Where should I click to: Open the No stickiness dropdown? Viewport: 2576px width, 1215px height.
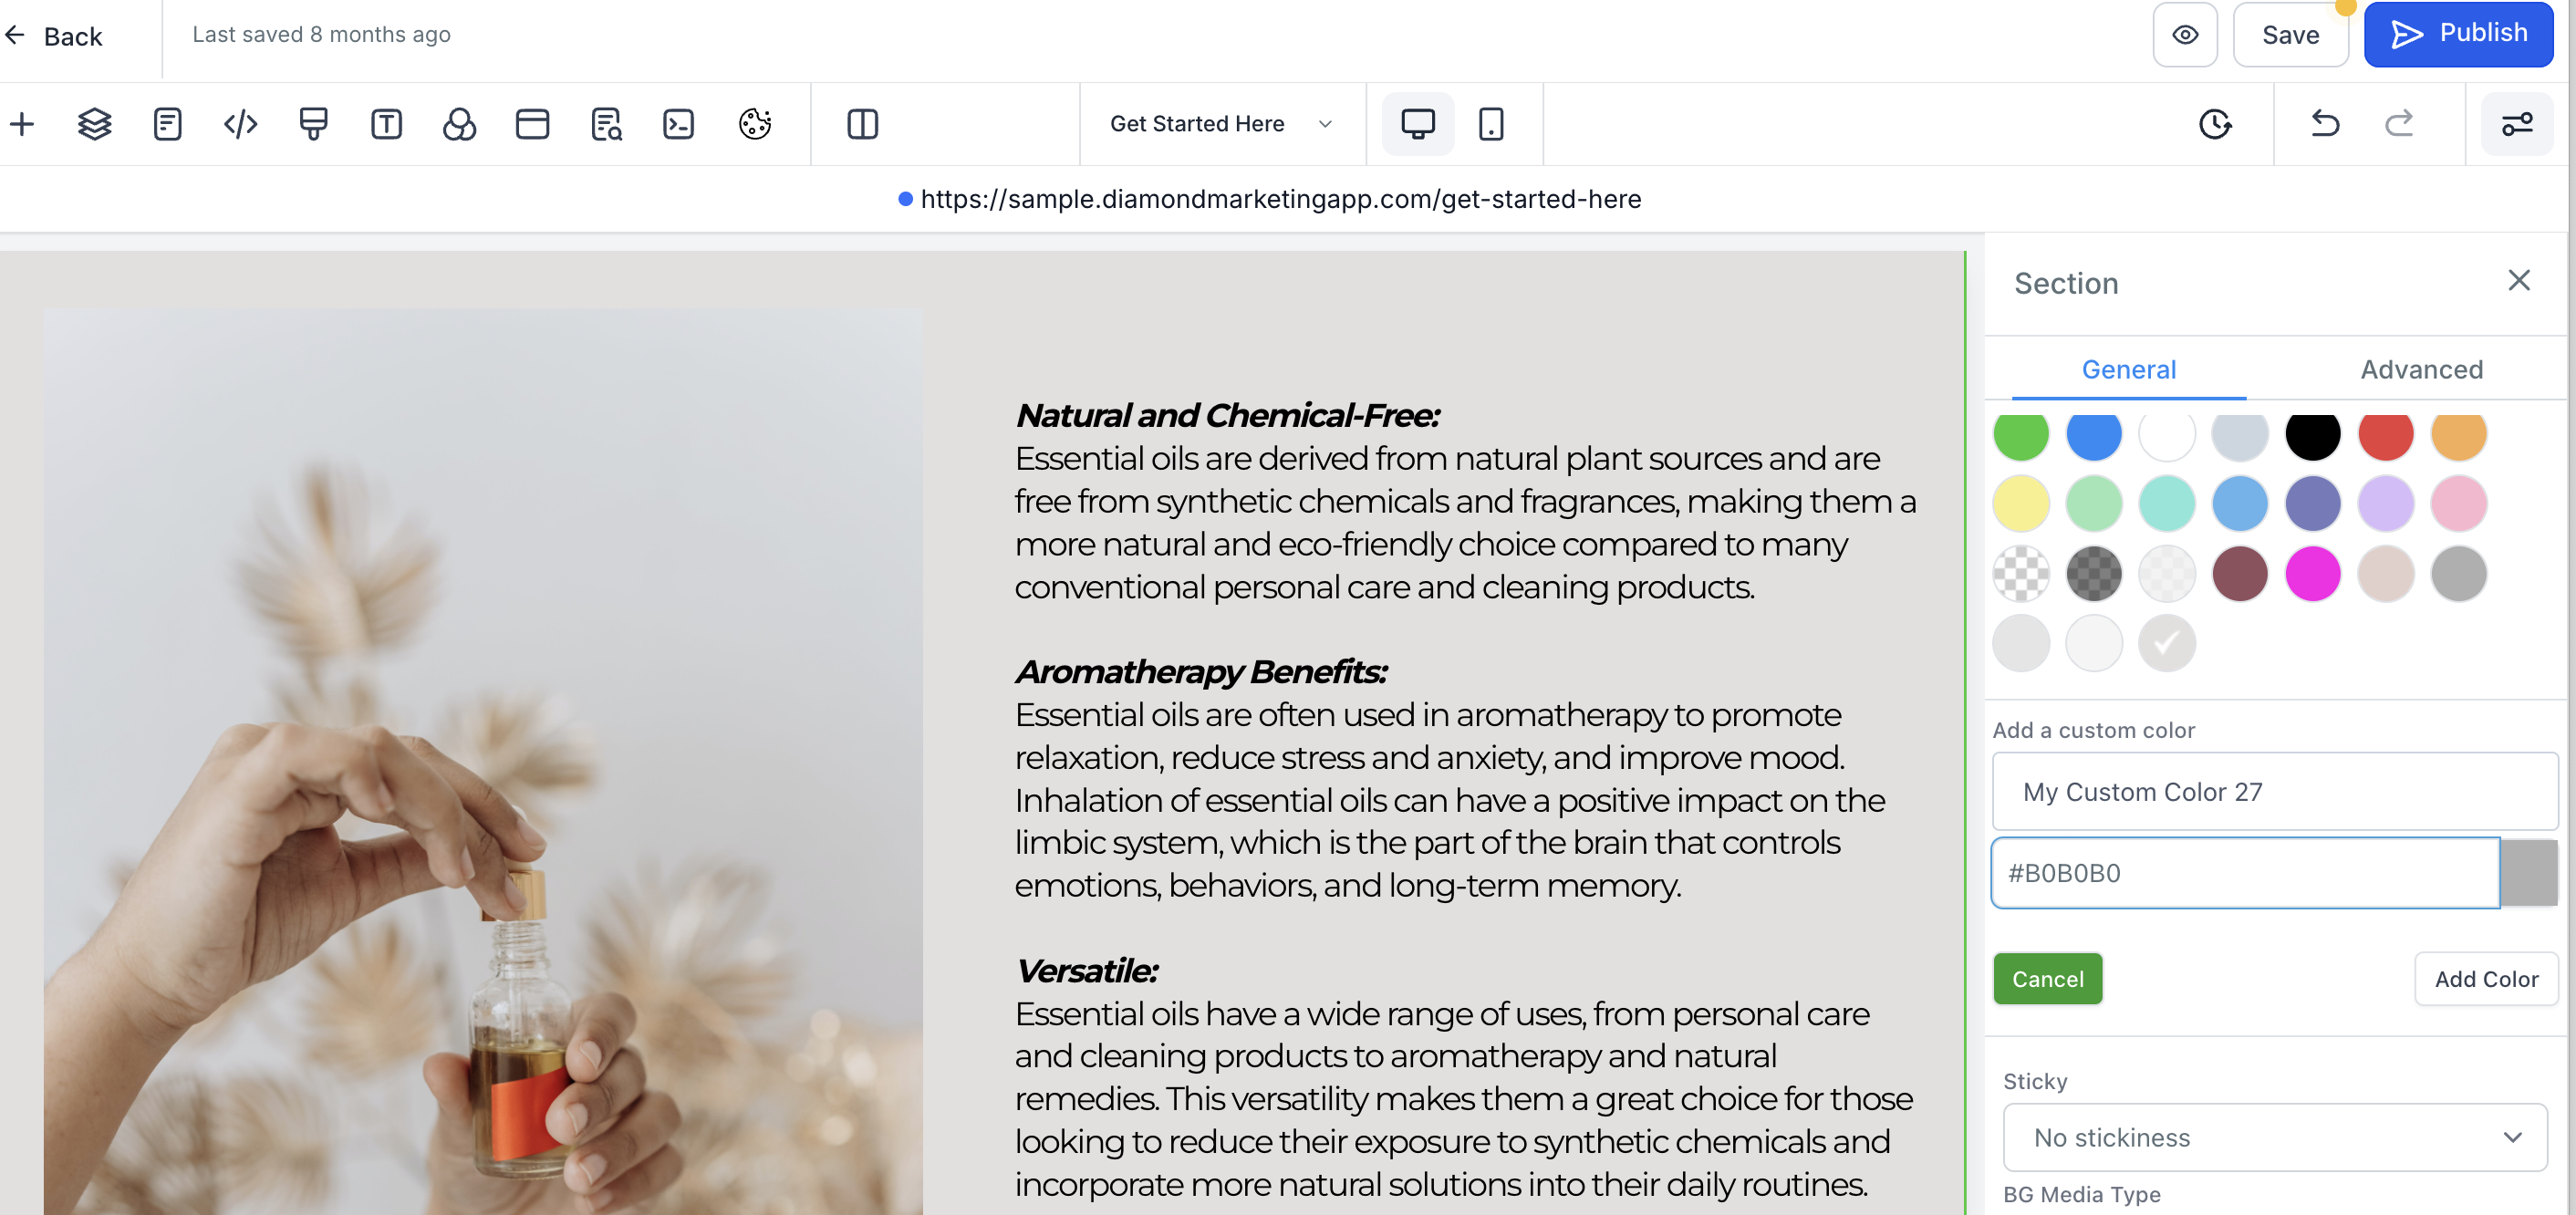click(2275, 1137)
